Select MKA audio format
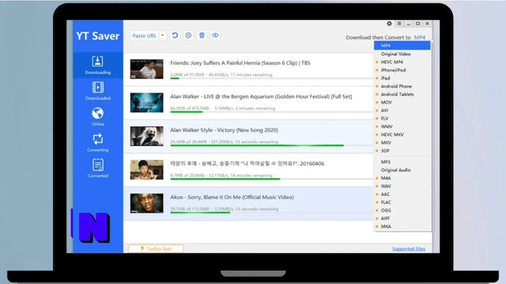The width and height of the screenshot is (506, 284). click(402, 226)
